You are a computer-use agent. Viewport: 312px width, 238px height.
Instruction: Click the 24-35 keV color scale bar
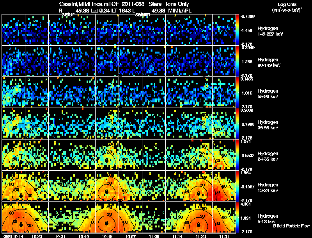point(238,155)
